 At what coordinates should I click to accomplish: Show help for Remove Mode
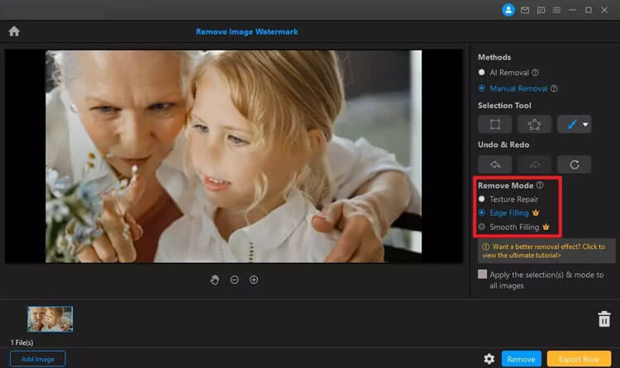pos(540,184)
